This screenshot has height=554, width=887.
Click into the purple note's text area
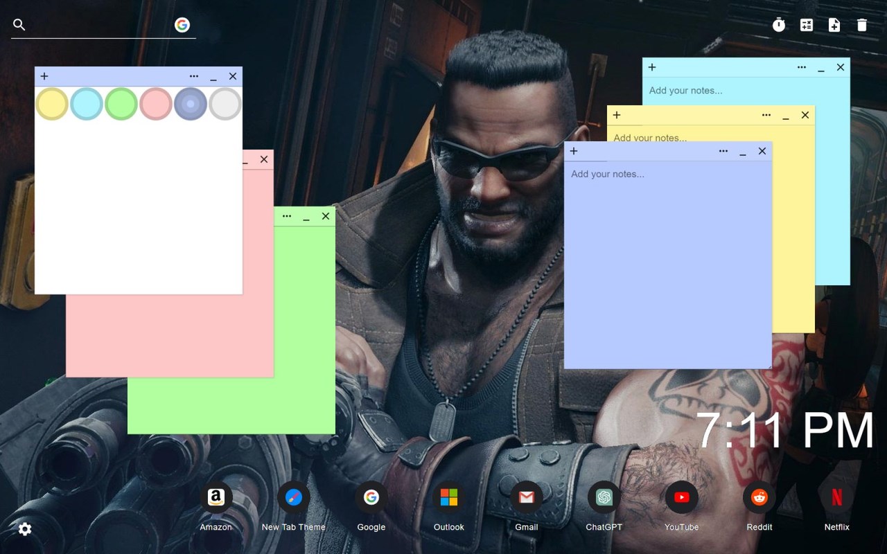pyautogui.click(x=668, y=264)
